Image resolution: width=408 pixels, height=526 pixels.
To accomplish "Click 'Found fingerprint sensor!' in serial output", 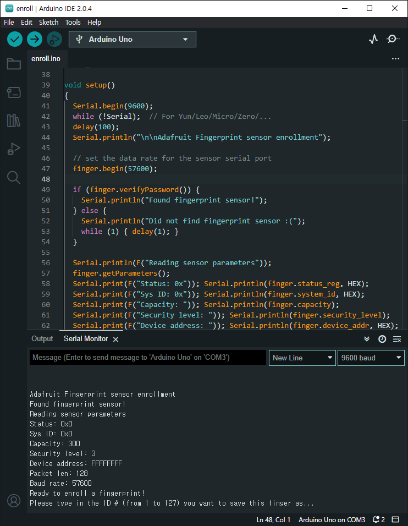I will [78, 404].
